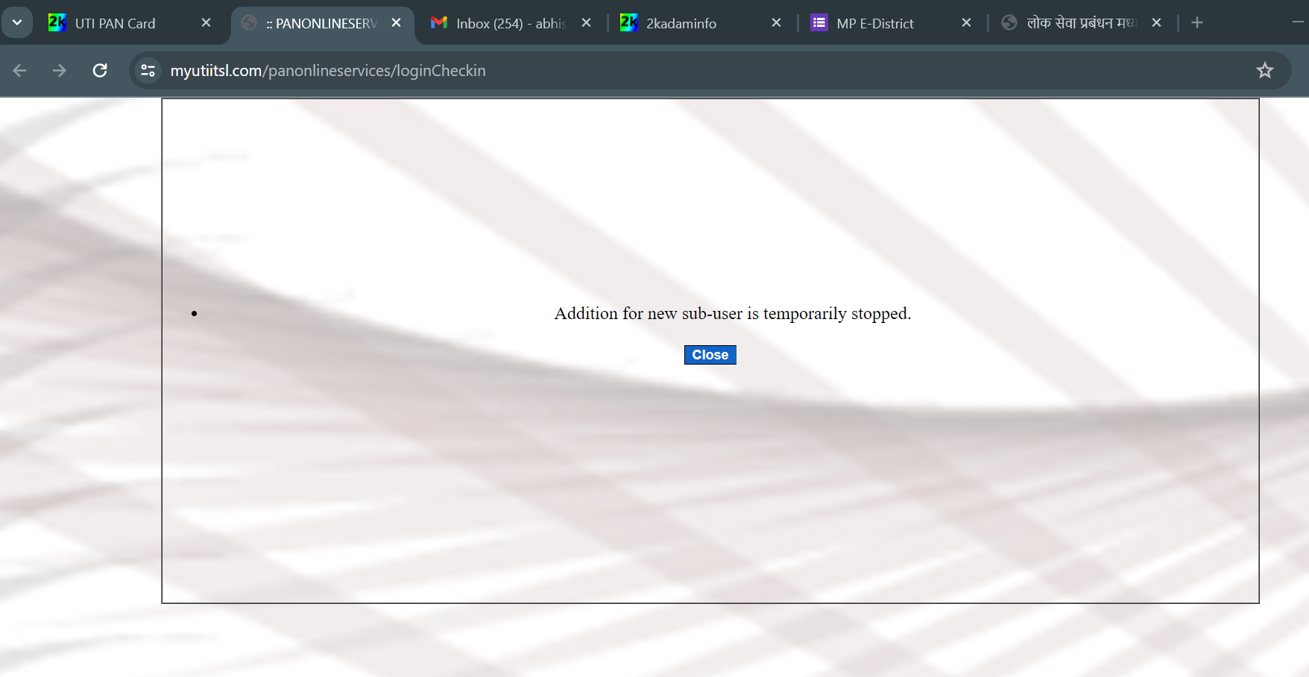Bookmark this page with the star icon
Viewport: 1309px width, 677px height.
point(1264,71)
